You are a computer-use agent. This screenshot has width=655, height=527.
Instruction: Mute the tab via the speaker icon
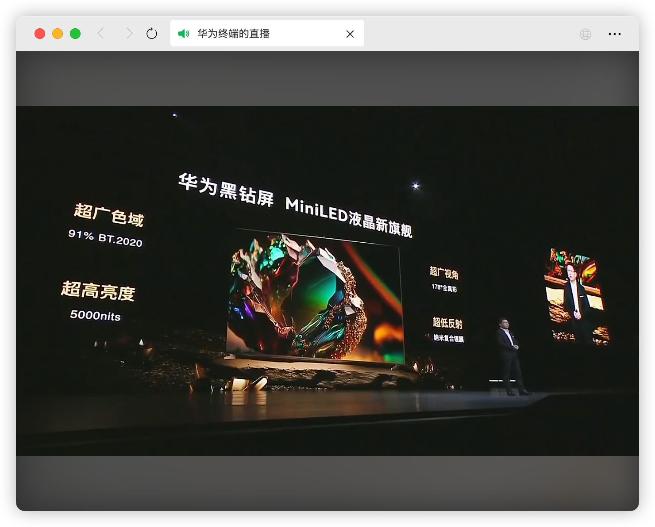click(x=184, y=34)
